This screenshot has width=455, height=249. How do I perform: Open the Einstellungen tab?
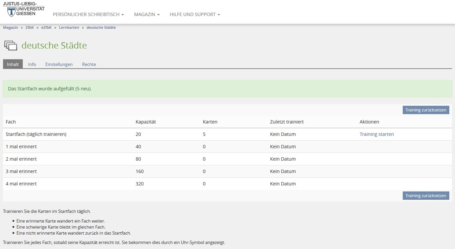[x=59, y=64]
